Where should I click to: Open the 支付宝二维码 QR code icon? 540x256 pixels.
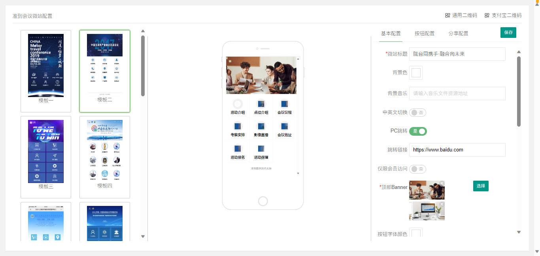(487, 15)
